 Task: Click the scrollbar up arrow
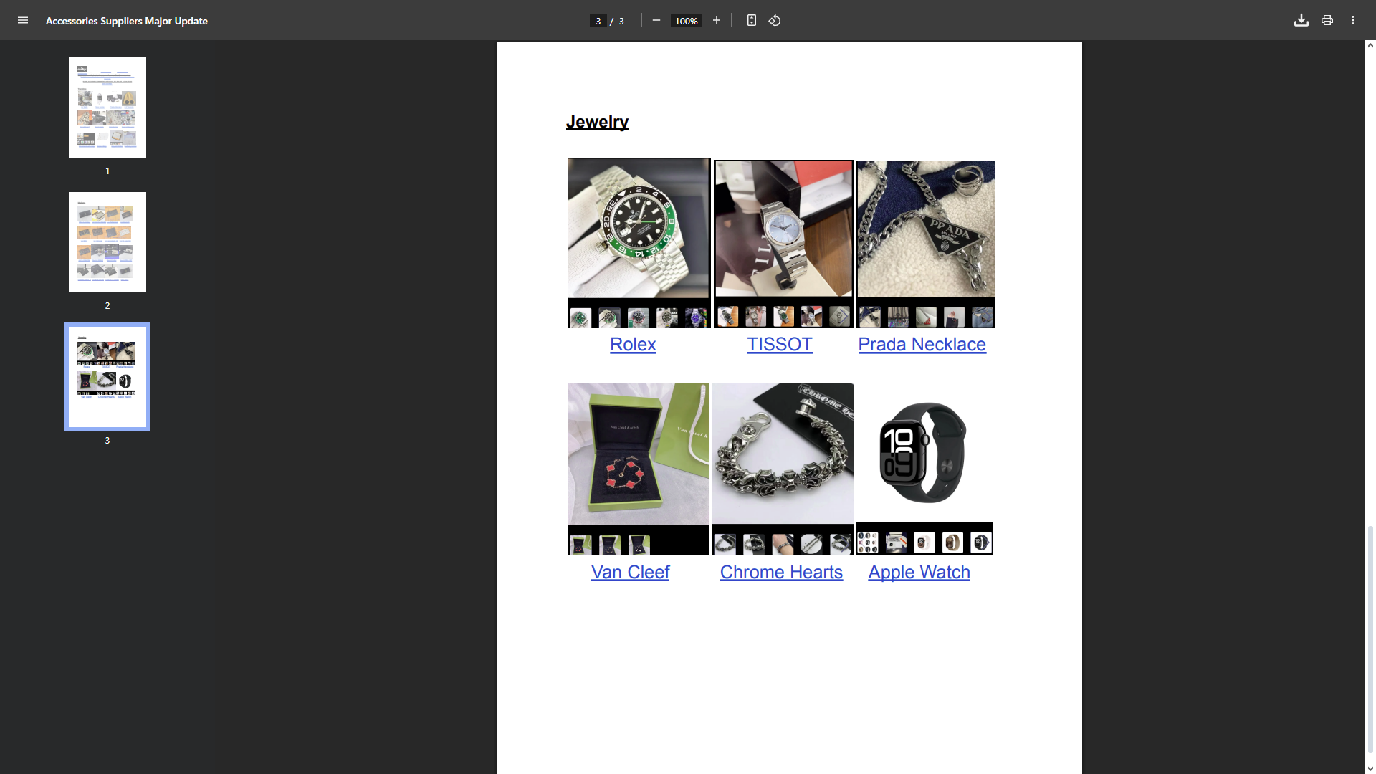[1370, 45]
